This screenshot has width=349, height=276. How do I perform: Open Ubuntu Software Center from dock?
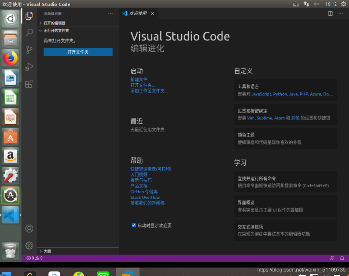10,136
